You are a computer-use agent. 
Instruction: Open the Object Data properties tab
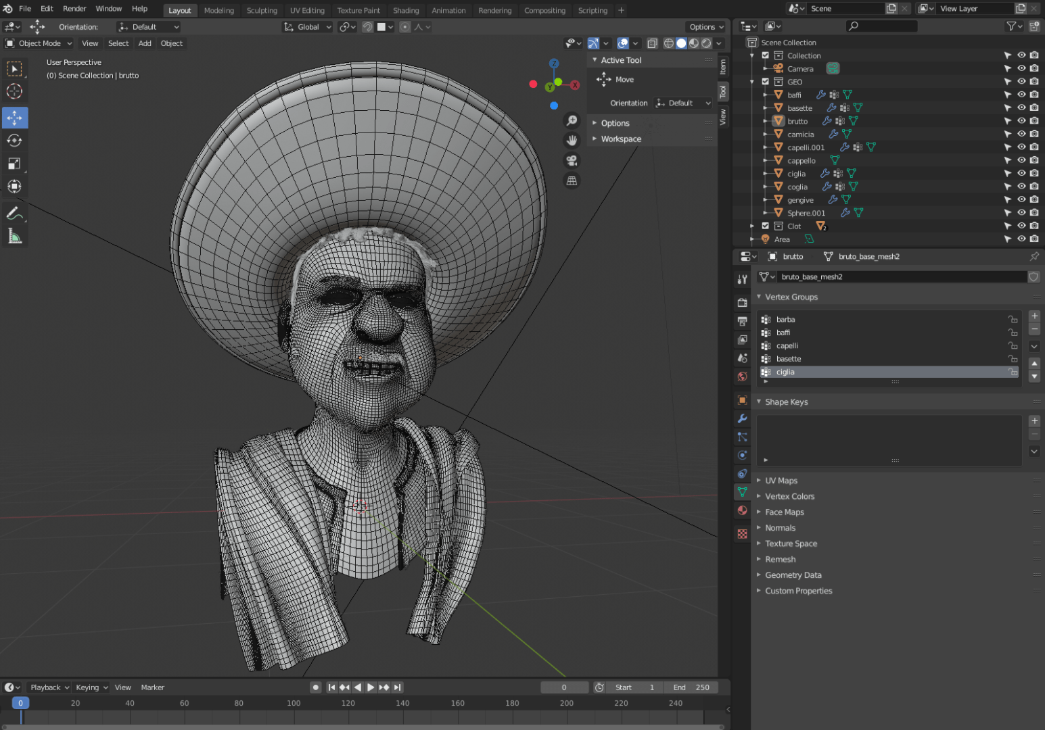pyautogui.click(x=742, y=492)
